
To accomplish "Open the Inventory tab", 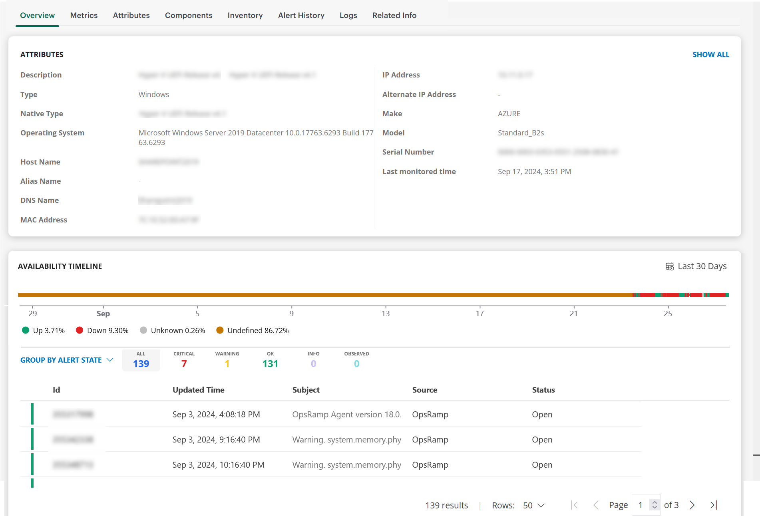I will (x=245, y=15).
